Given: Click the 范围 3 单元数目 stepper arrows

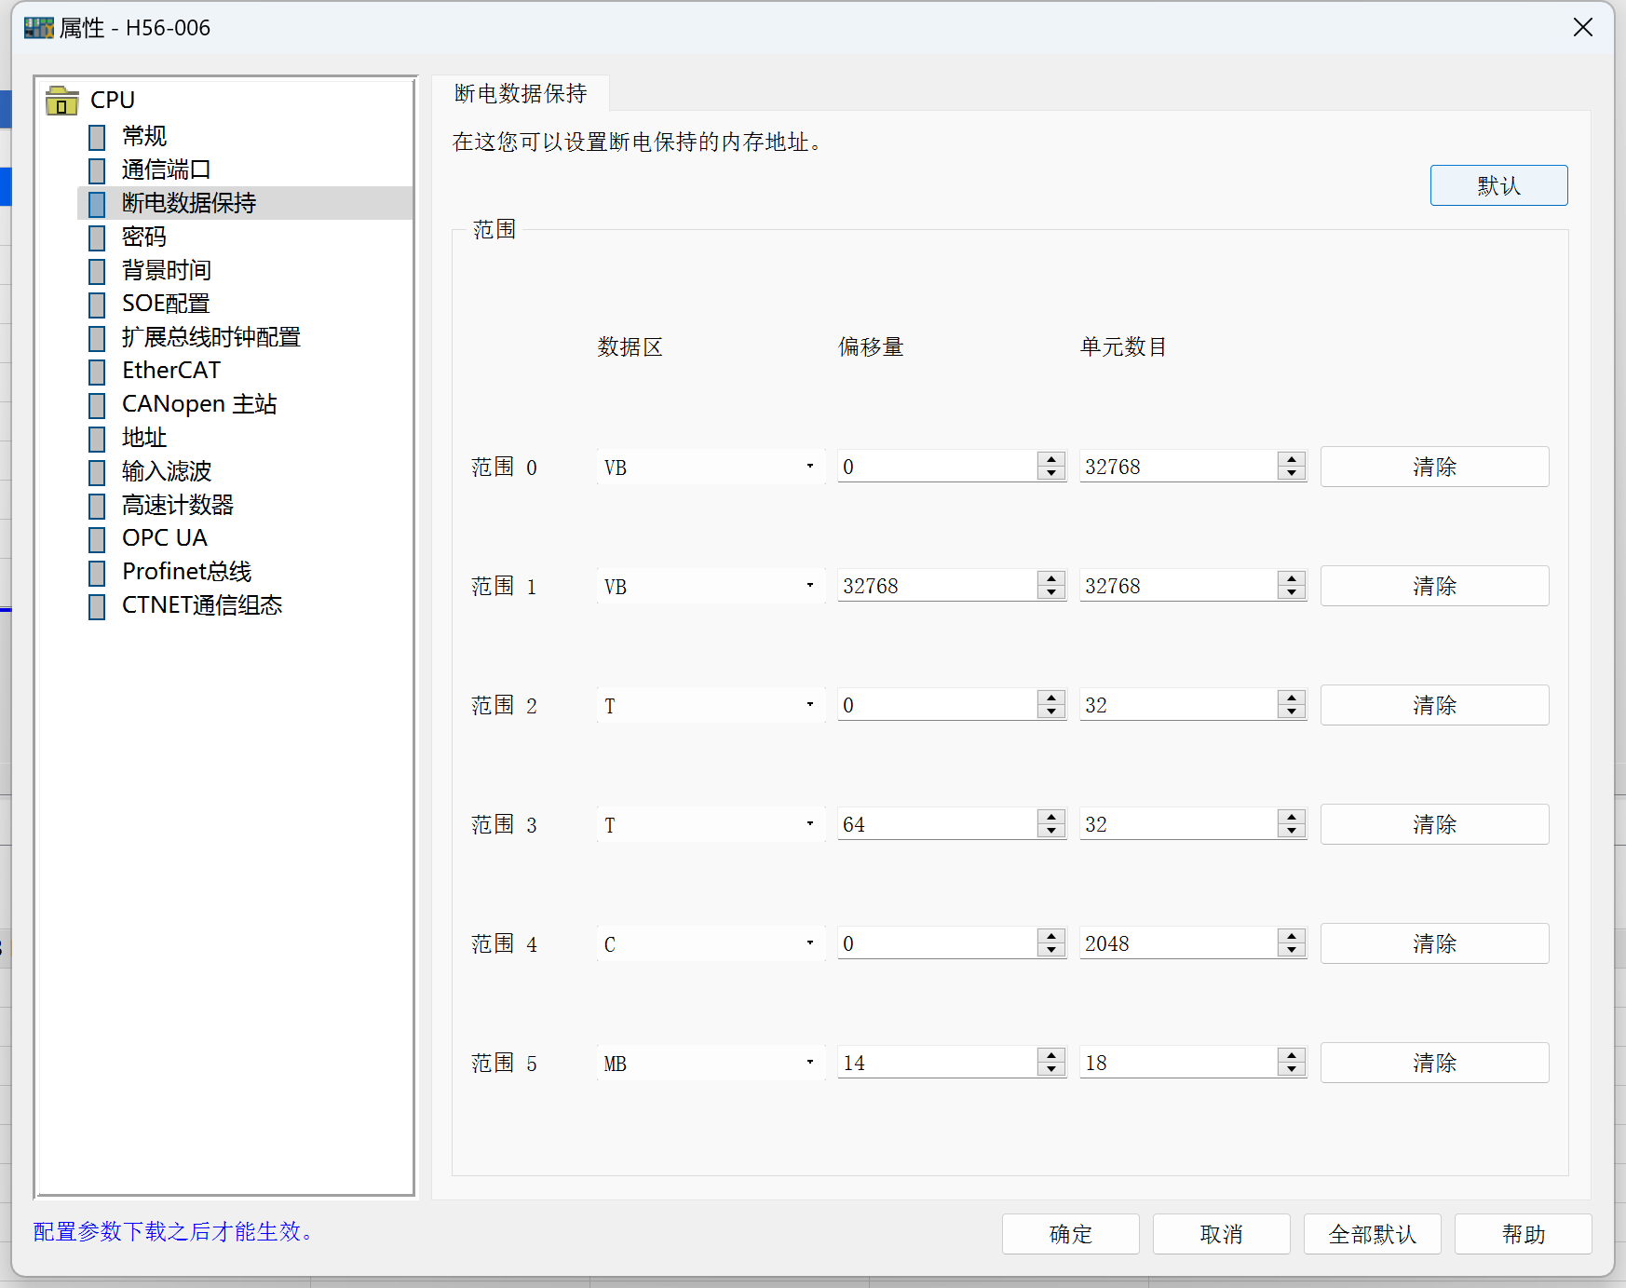Looking at the screenshot, I should coord(1292,824).
